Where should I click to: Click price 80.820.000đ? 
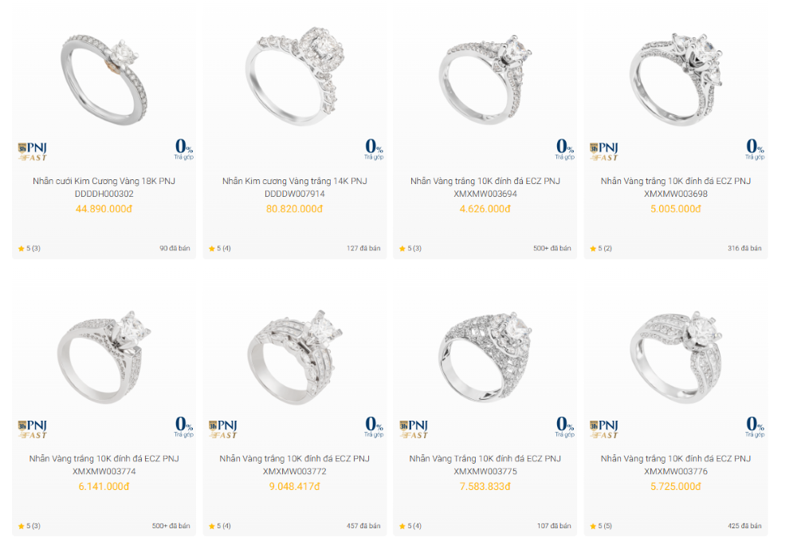pos(294,209)
